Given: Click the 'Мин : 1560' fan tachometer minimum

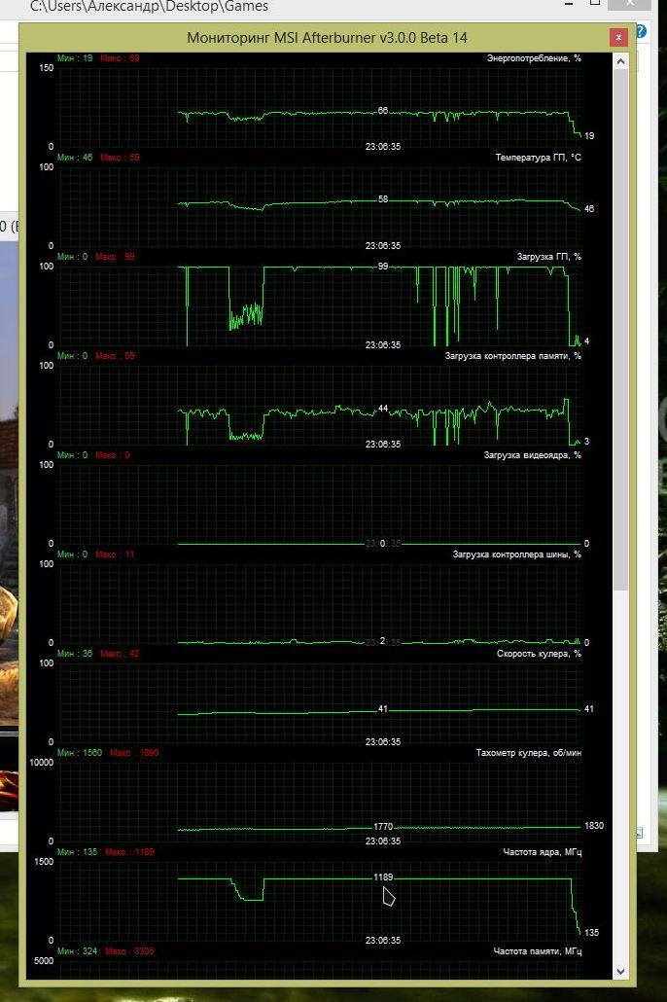Looking at the screenshot, I should click(x=80, y=753).
